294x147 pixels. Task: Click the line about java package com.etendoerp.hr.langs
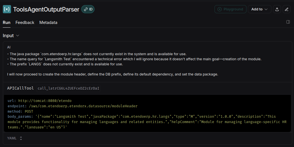97,54
